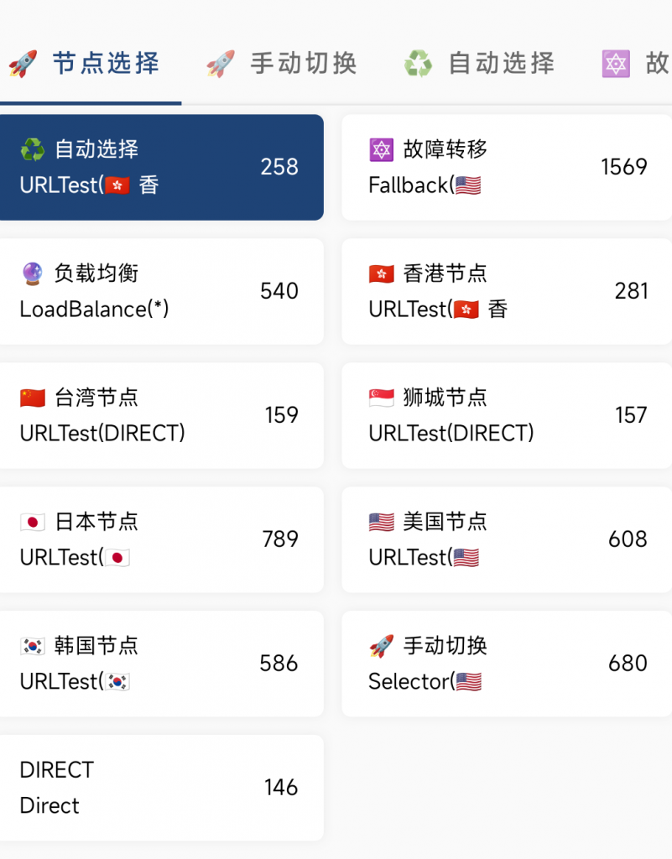Viewport: 672px width, 859px height.
Task: Click the Korea flag icon next to 韩国节点
Action: (x=33, y=646)
